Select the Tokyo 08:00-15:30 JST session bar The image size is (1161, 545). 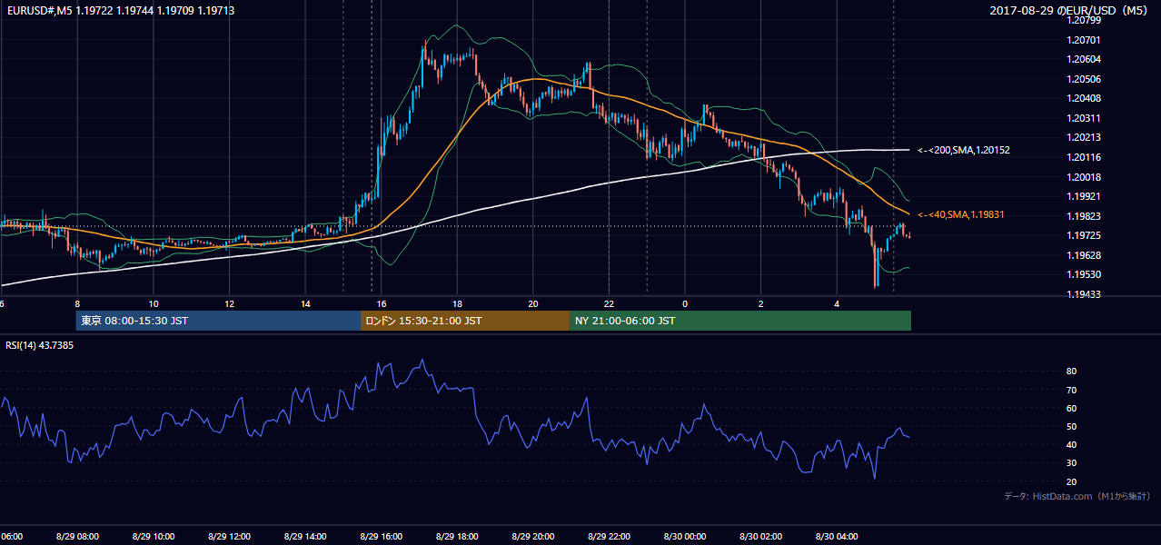pos(218,321)
